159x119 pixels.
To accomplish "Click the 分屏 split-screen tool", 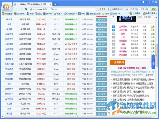I will [x=113, y=14].
